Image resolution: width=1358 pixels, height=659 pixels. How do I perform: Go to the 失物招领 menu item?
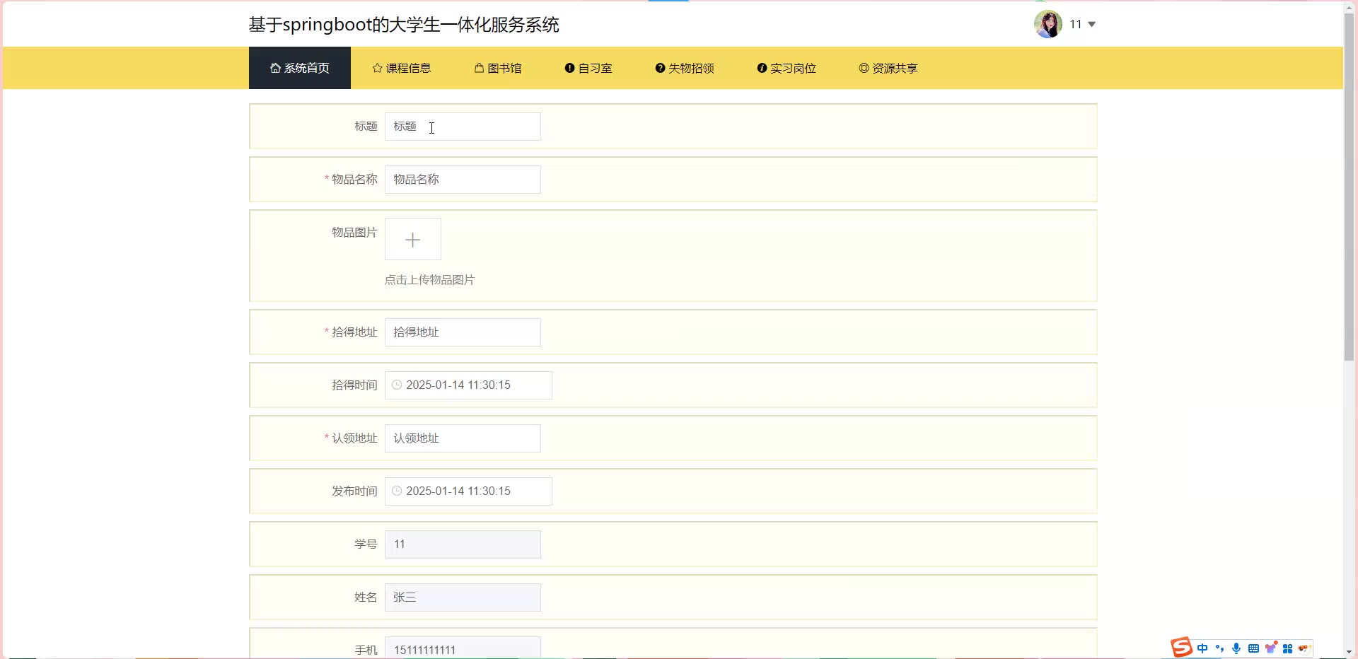[x=684, y=69]
